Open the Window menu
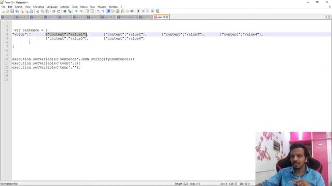Screen dimensions: 332x186 pyautogui.click(x=113, y=7)
